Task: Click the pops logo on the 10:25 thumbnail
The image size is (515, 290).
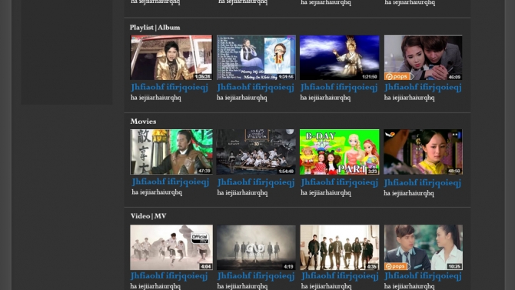Action: 397,266
